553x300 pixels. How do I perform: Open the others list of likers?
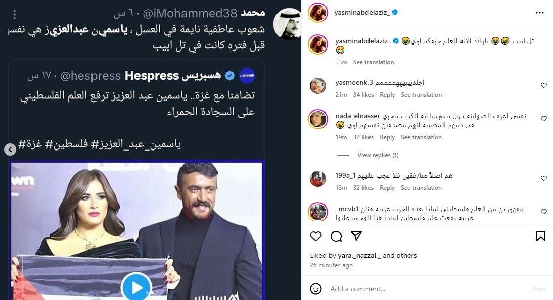tap(406, 256)
